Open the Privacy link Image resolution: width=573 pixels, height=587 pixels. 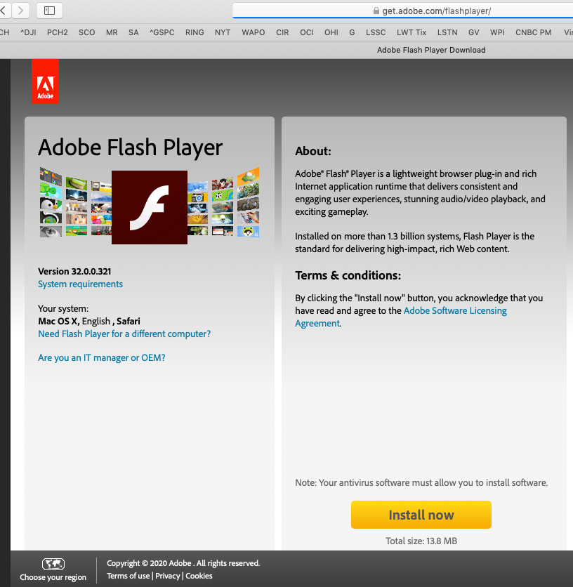tap(167, 575)
